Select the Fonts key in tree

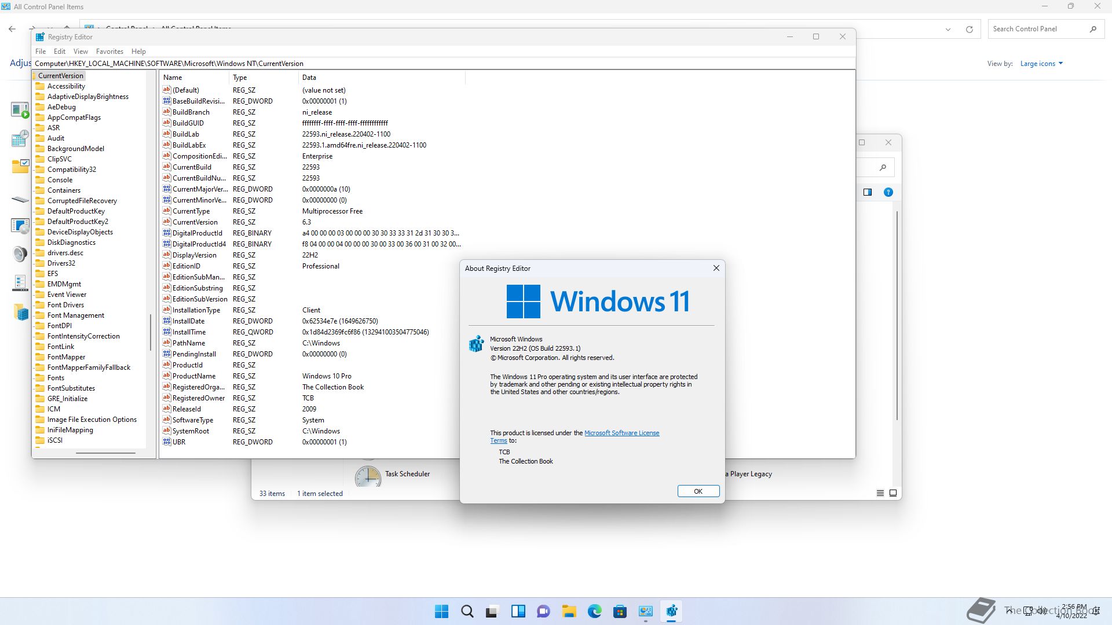coord(56,378)
